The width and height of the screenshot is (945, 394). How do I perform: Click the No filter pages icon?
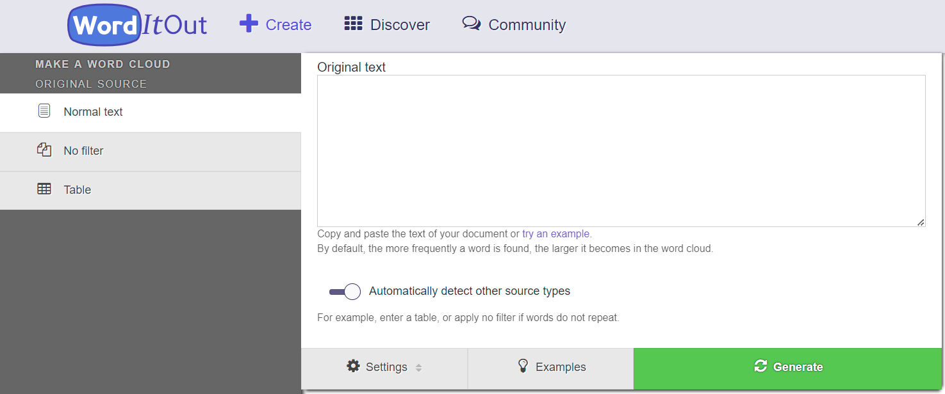[x=44, y=150]
